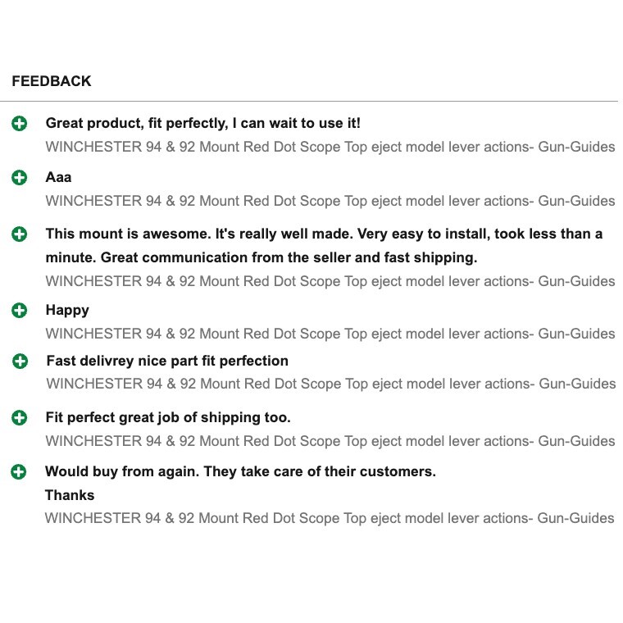
Task: Click the "Fast delivrey nice part fit perfection" comment
Action: pyautogui.click(x=167, y=361)
